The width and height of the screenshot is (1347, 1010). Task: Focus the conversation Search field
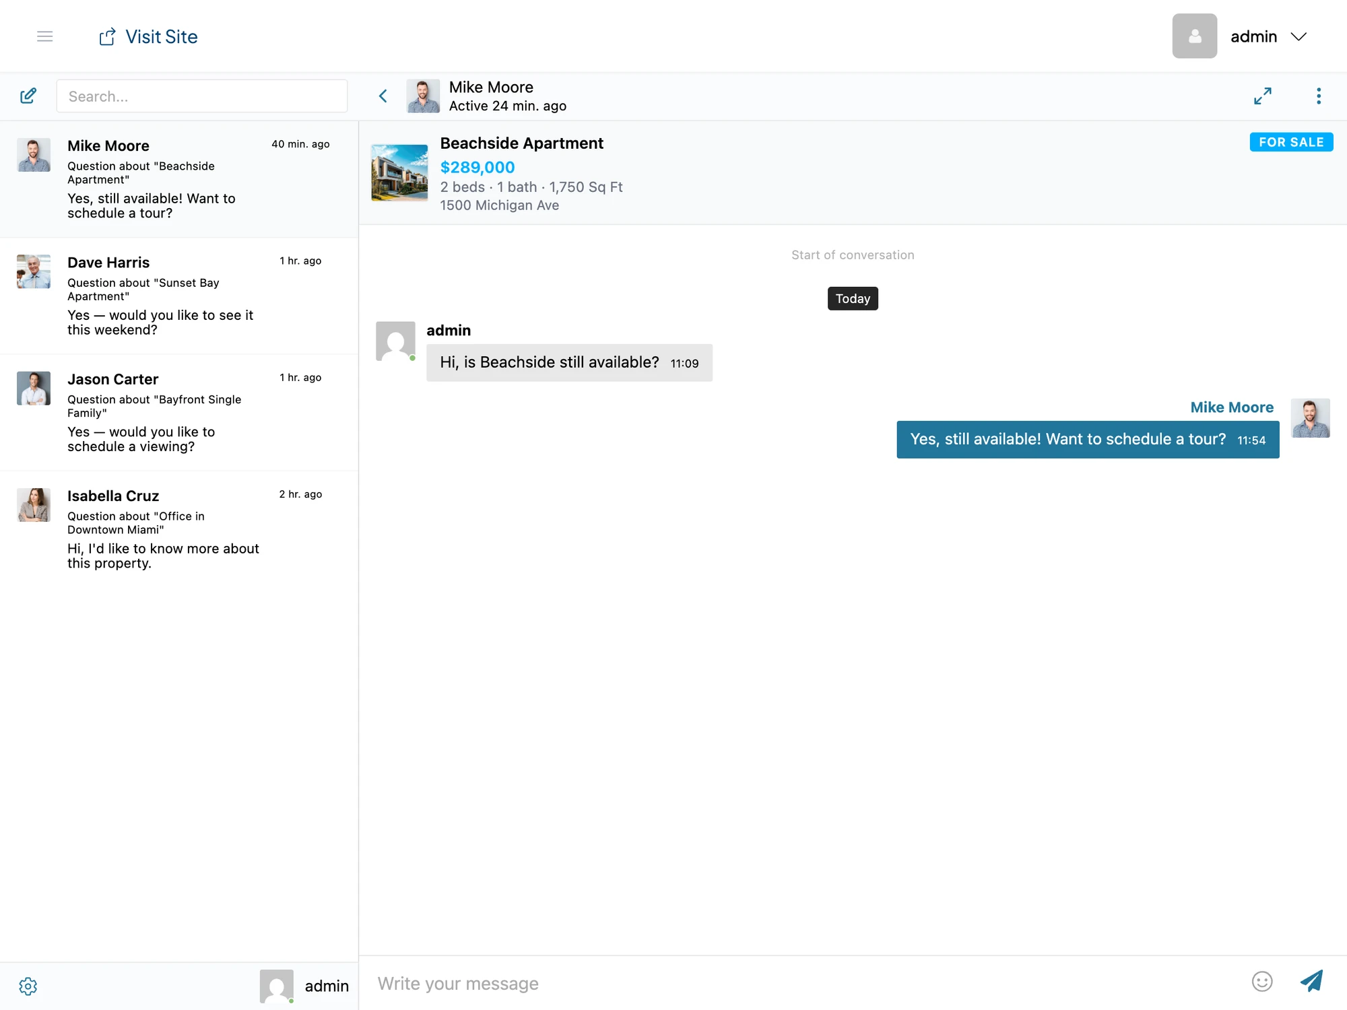202,96
